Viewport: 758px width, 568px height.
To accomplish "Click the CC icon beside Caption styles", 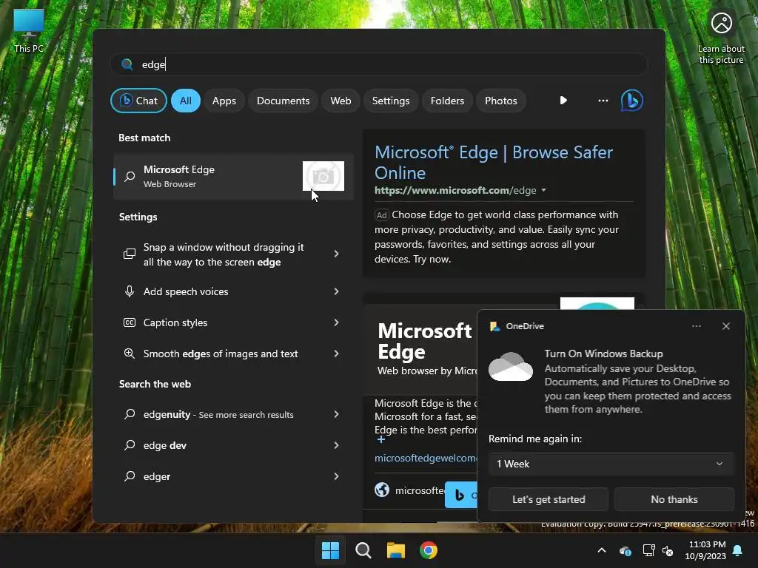I will (x=130, y=322).
